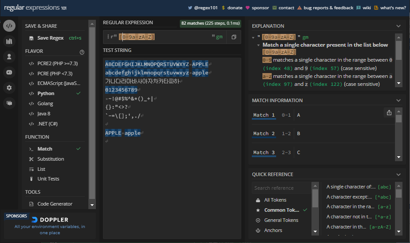Click left sidebar scroll down arrow
Viewport: 410px width, 243px height.
point(92,205)
